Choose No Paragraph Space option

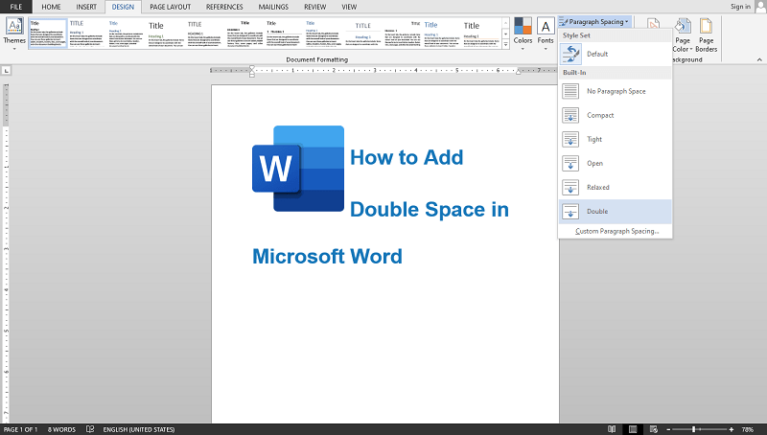(x=615, y=91)
